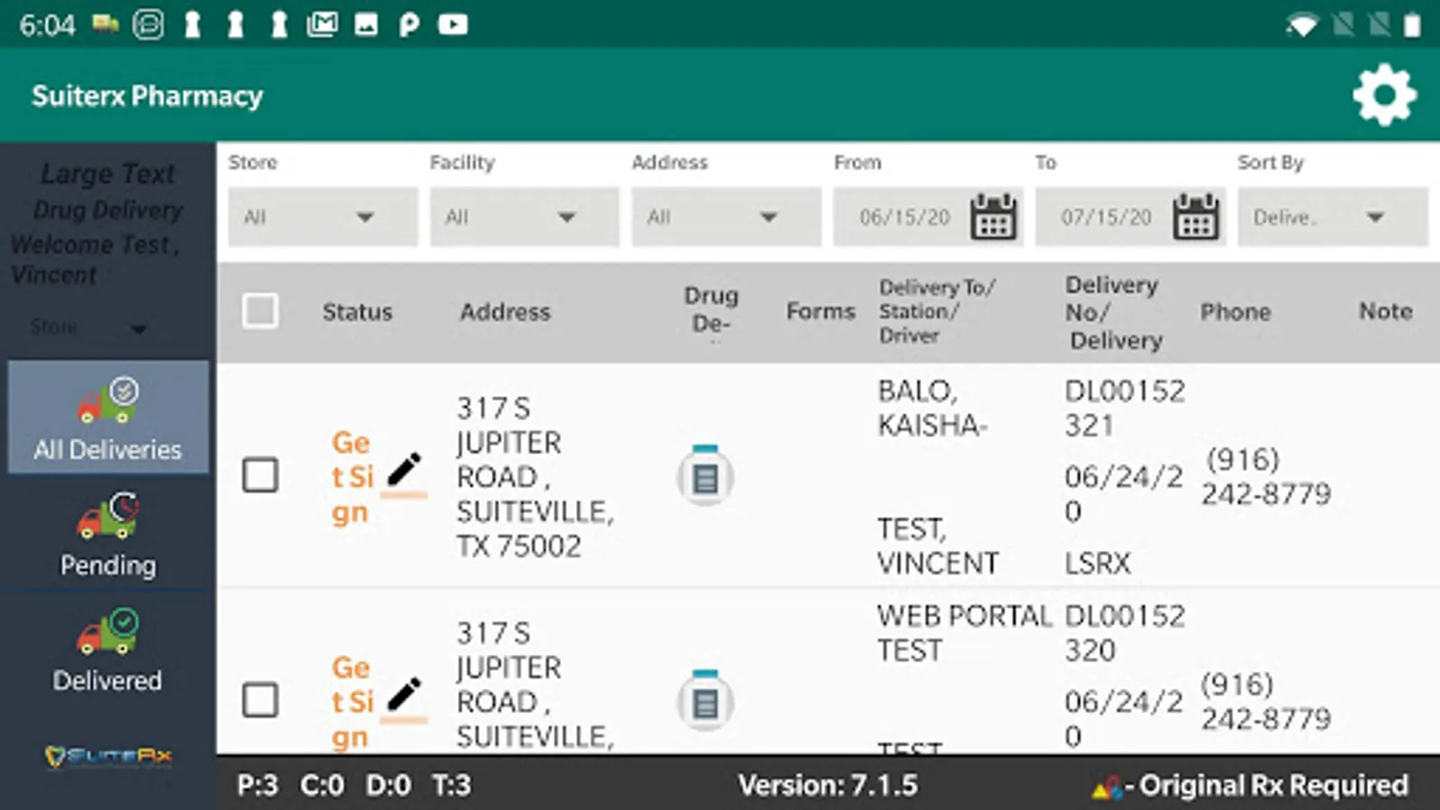The width and height of the screenshot is (1440, 810).
Task: Tap the Forms column header
Action: (x=821, y=311)
